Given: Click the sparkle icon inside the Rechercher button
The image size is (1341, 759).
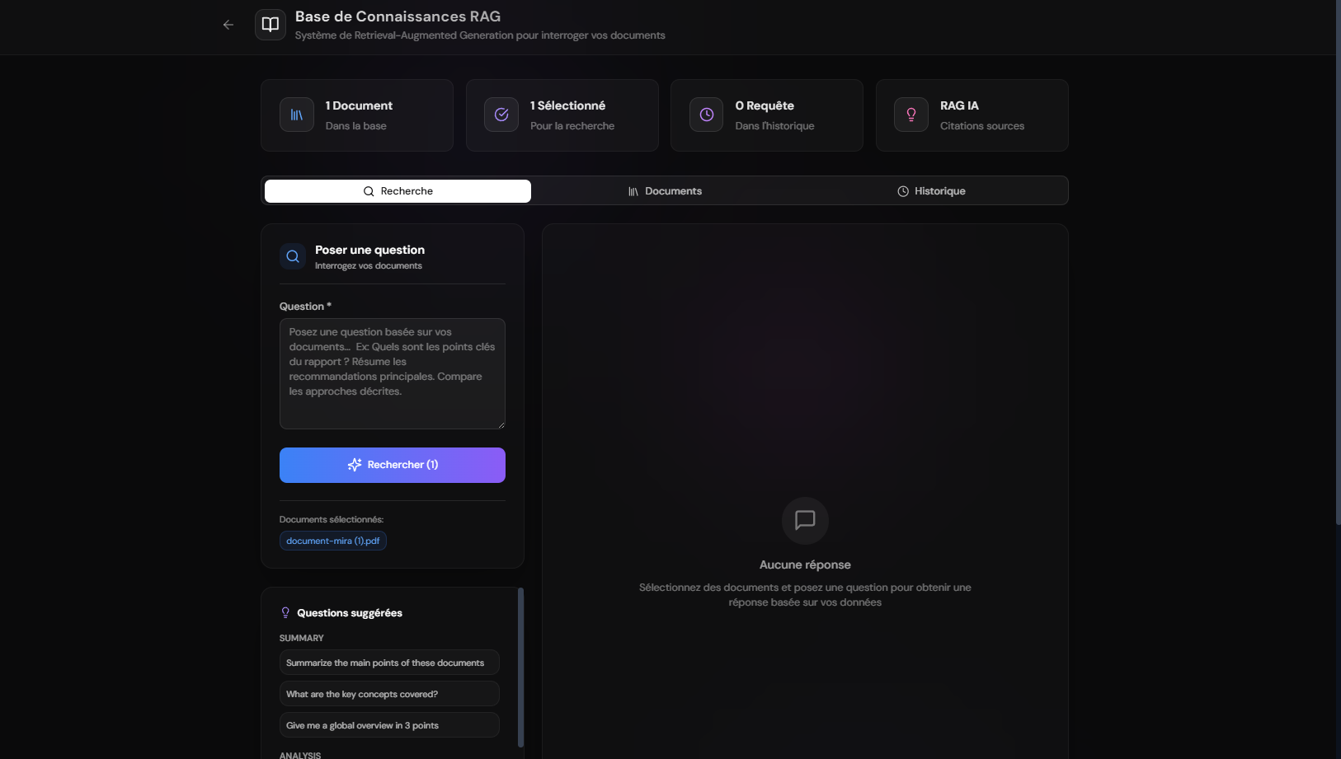Looking at the screenshot, I should 355,464.
